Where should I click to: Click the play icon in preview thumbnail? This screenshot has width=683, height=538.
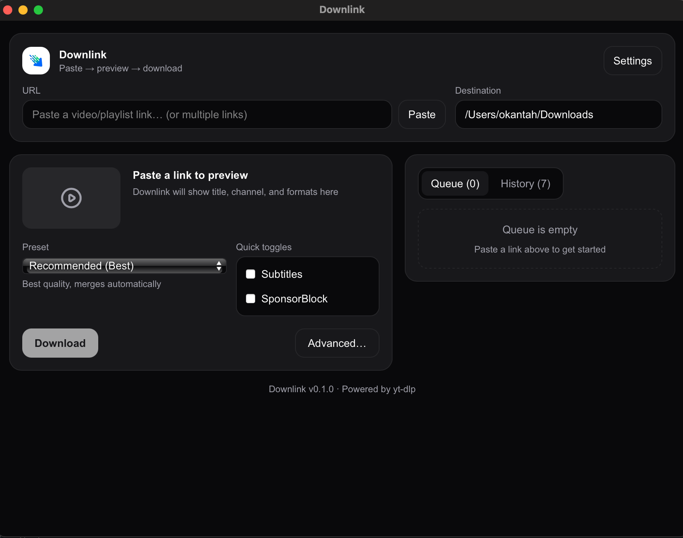[71, 198]
